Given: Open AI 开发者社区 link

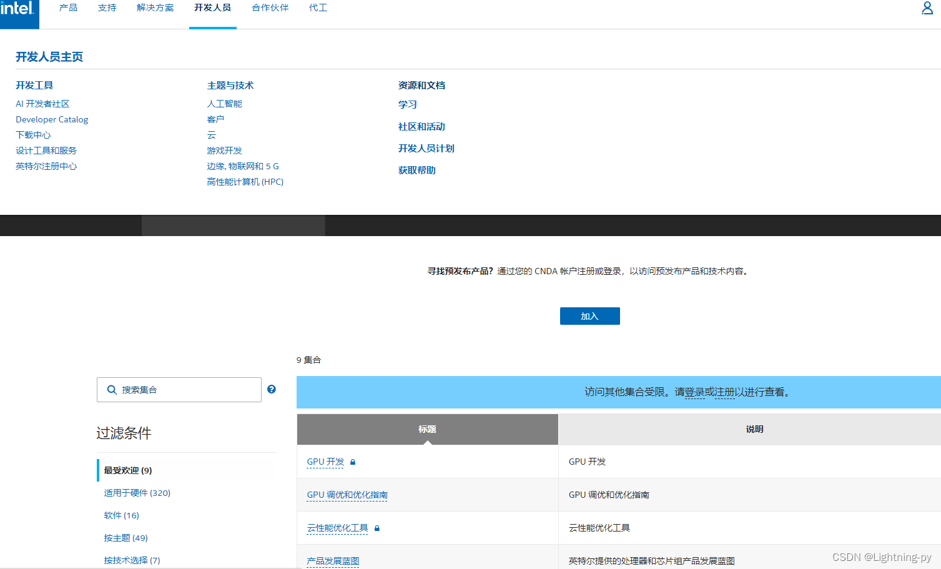Looking at the screenshot, I should pyautogui.click(x=42, y=104).
